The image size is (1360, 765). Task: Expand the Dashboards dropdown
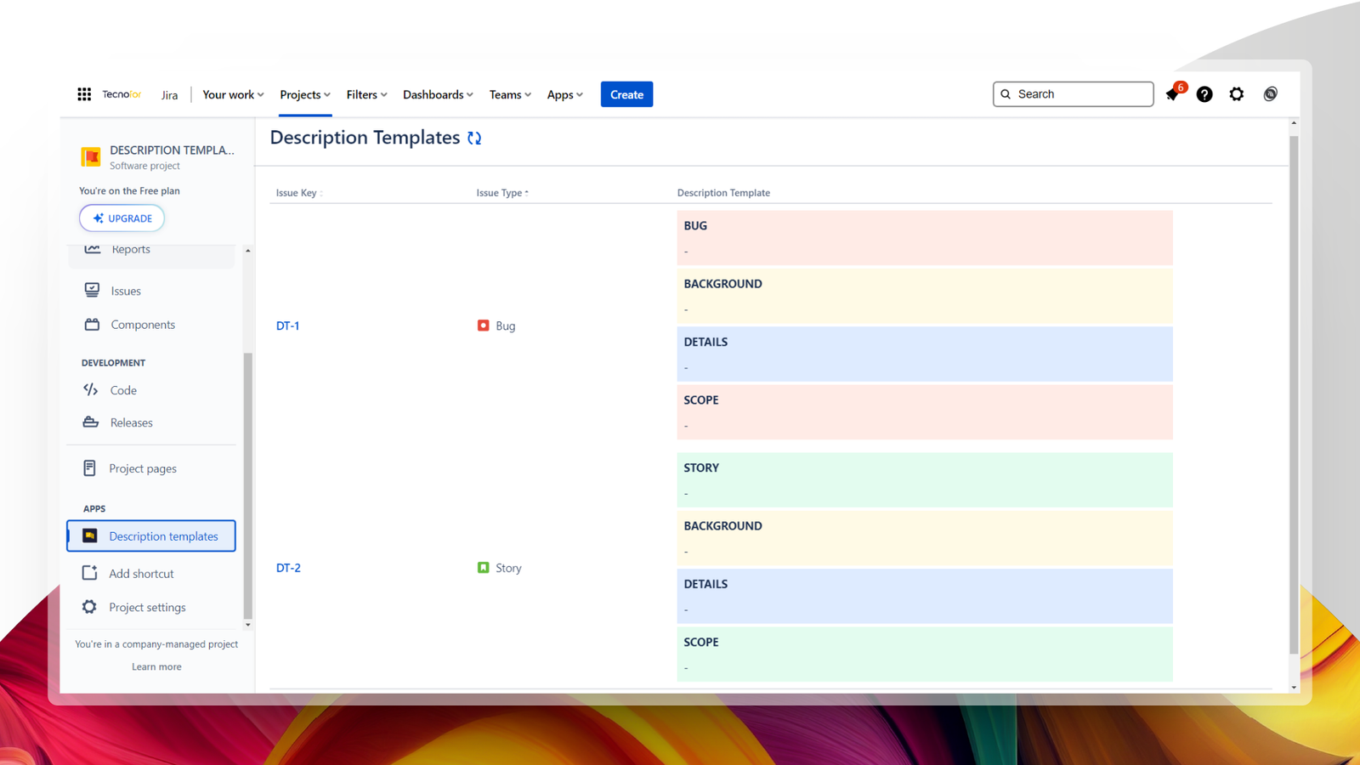click(x=438, y=94)
